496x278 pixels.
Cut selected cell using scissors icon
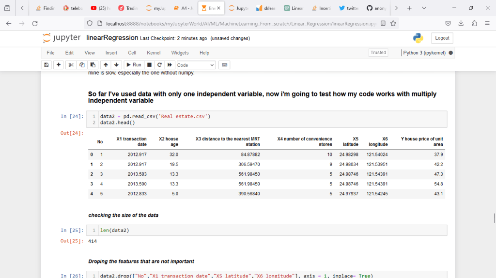[71, 65]
